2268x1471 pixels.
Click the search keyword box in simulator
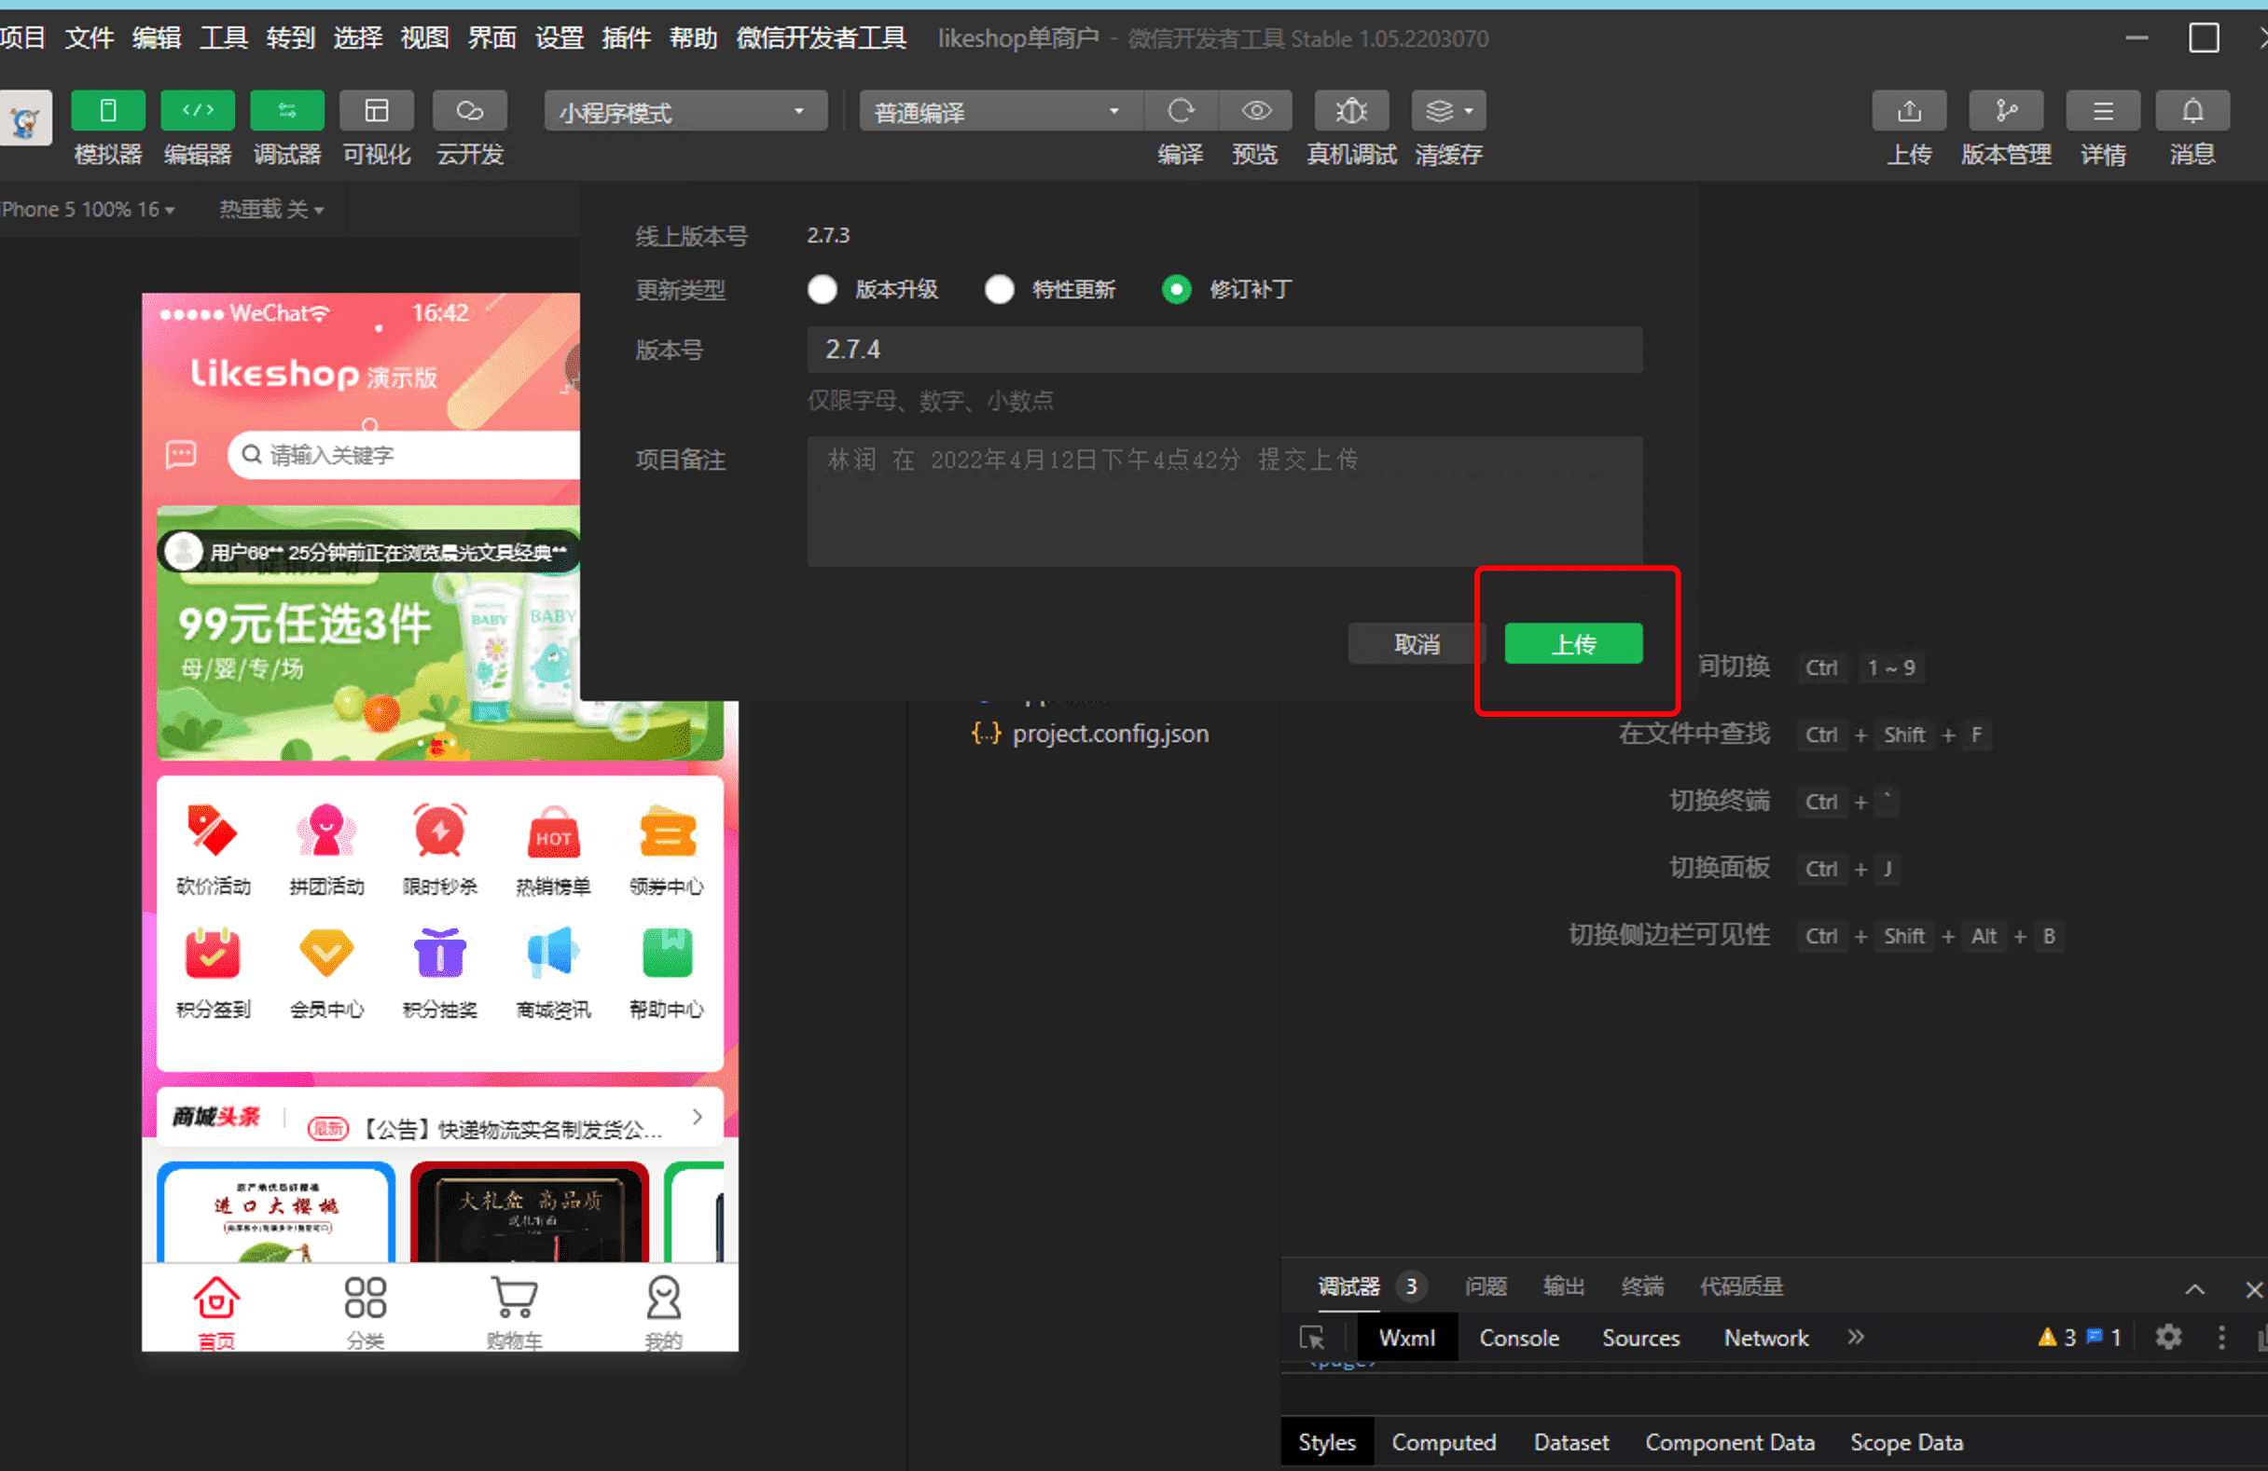[405, 456]
